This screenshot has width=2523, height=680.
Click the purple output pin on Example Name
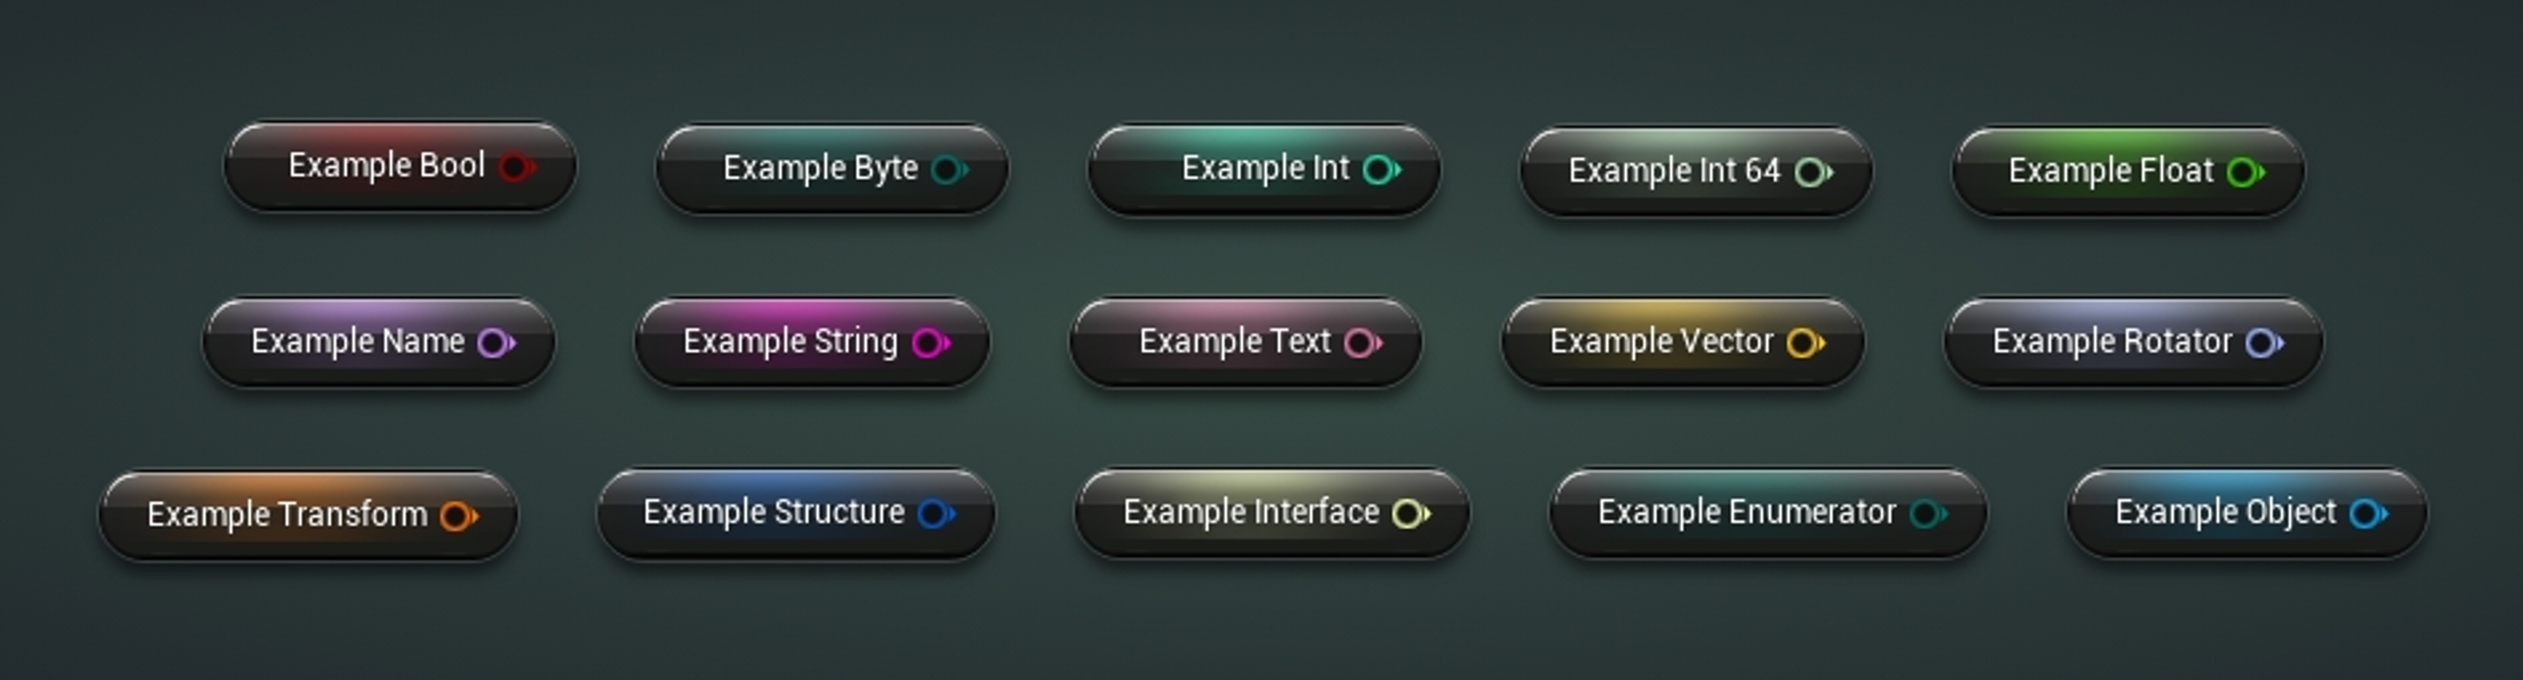(x=497, y=343)
